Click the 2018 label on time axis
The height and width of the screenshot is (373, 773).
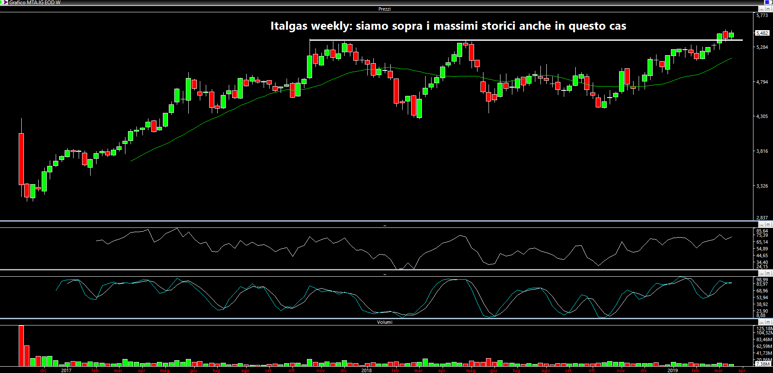367,370
